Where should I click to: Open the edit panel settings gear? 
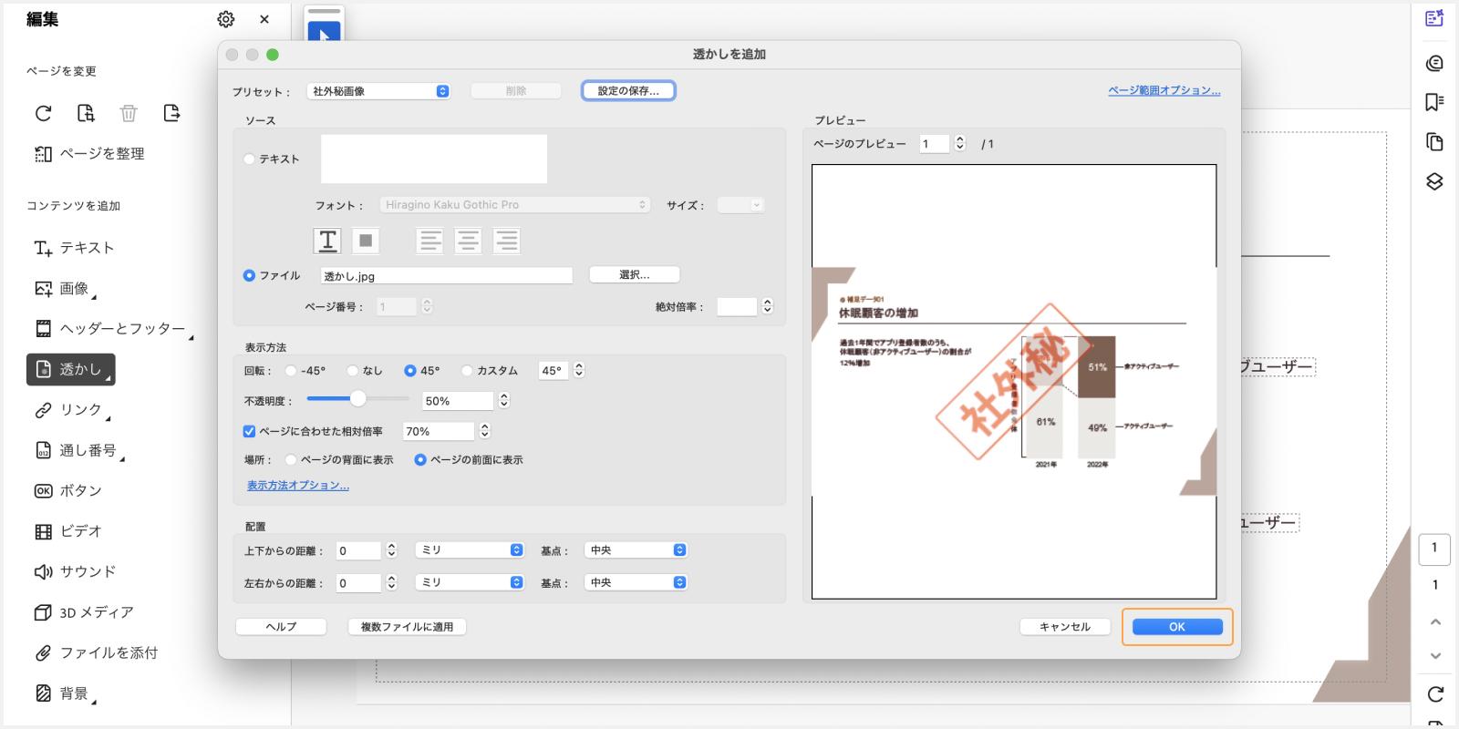pyautogui.click(x=226, y=19)
